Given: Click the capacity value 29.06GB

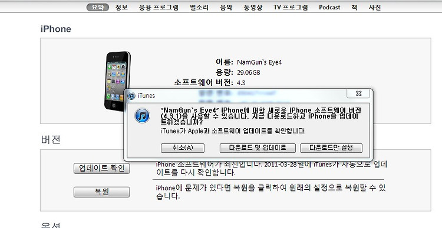Looking at the screenshot, I should 248,72.
